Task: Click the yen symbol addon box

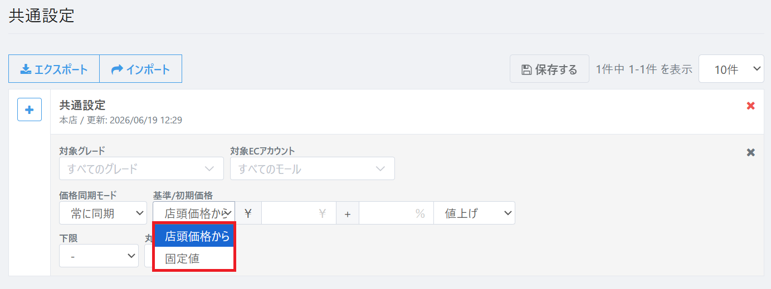Action: (248, 213)
